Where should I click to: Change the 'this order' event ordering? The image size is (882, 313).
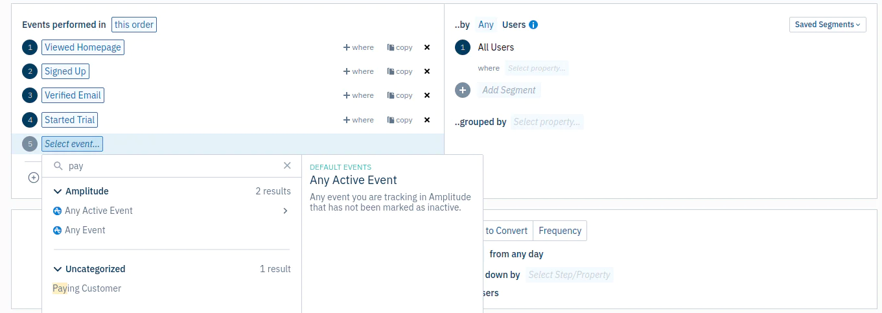(x=134, y=25)
